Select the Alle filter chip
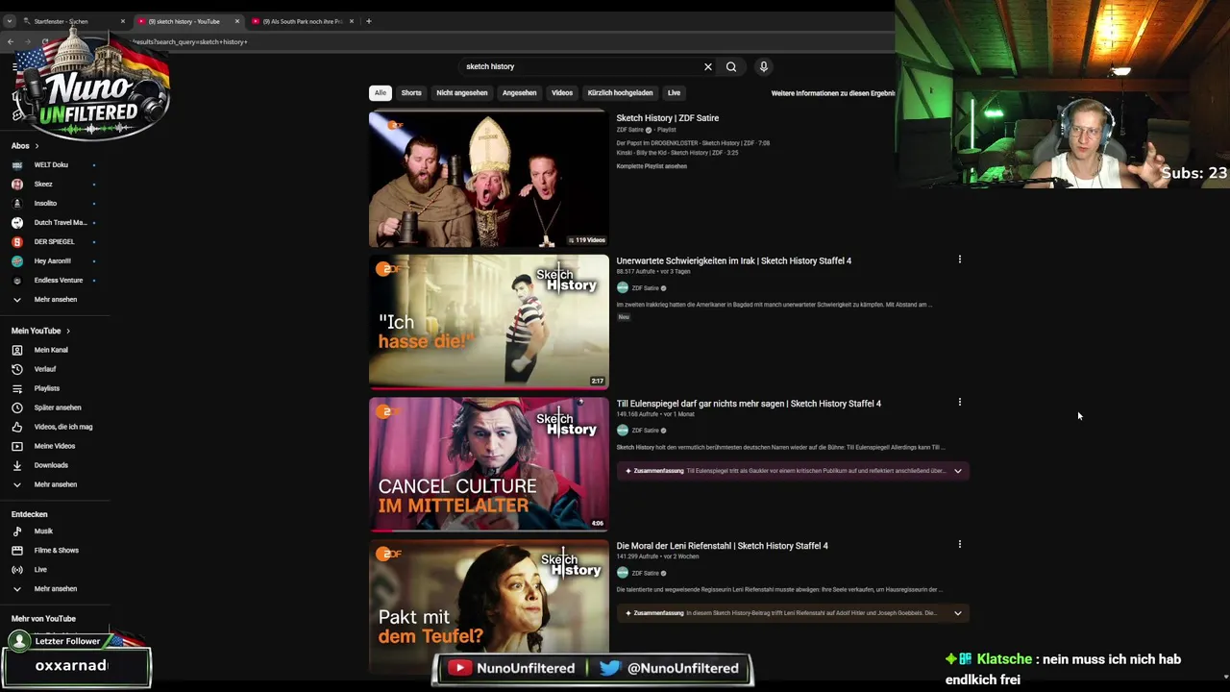Image resolution: width=1230 pixels, height=692 pixels. 381,93
